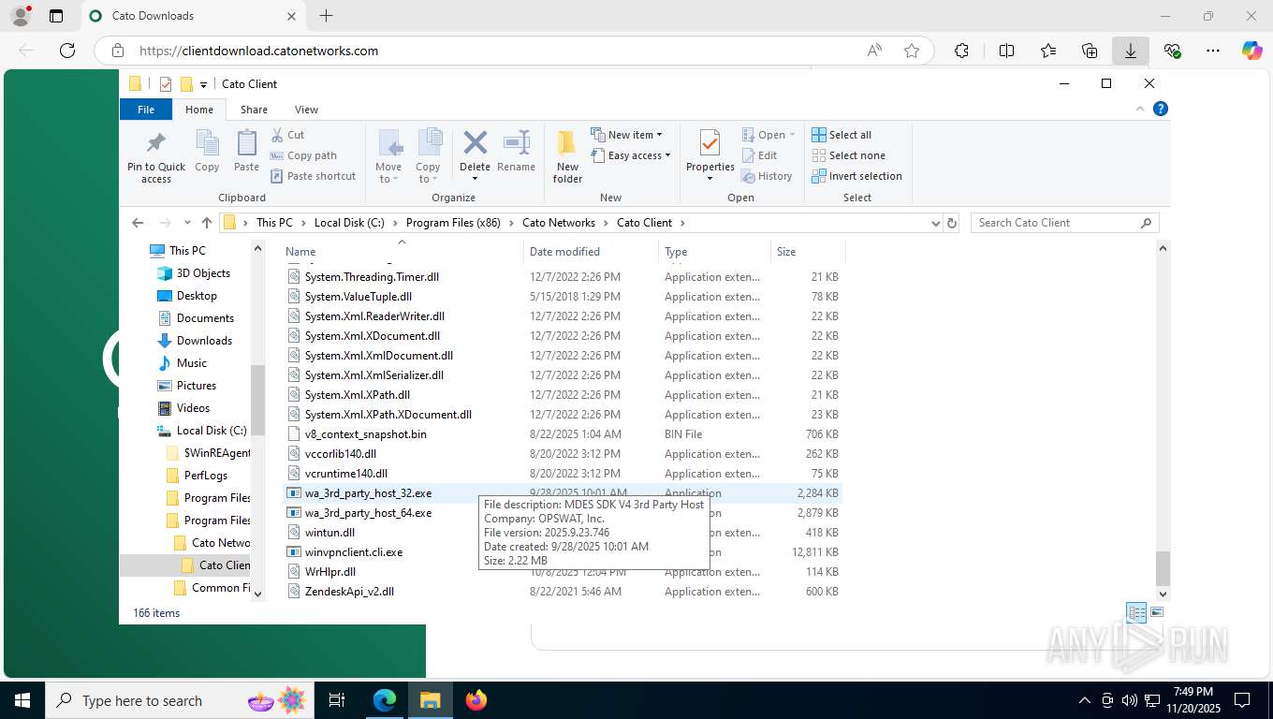Collapse the ribbon with the chevron
This screenshot has width=1273, height=719.
(1140, 109)
